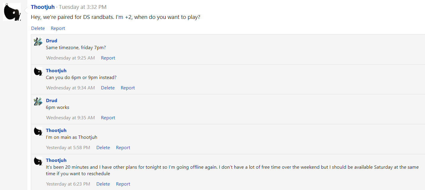Delete the 'It's been 20 minutes' comment

[103, 184]
